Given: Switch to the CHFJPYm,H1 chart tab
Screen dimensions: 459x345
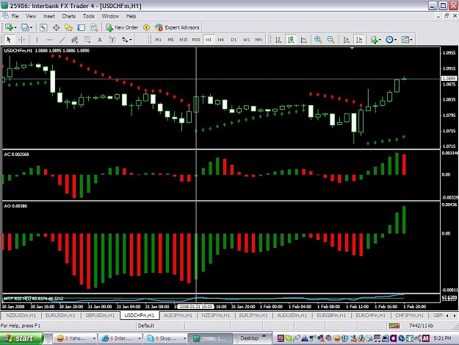Looking at the screenshot, I should (x=410, y=316).
